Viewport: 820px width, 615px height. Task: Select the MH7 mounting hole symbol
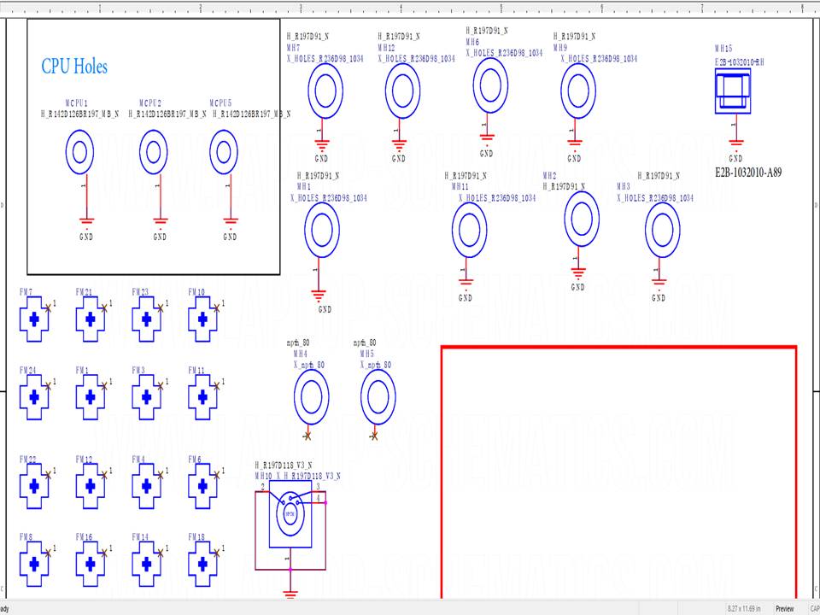coord(325,91)
